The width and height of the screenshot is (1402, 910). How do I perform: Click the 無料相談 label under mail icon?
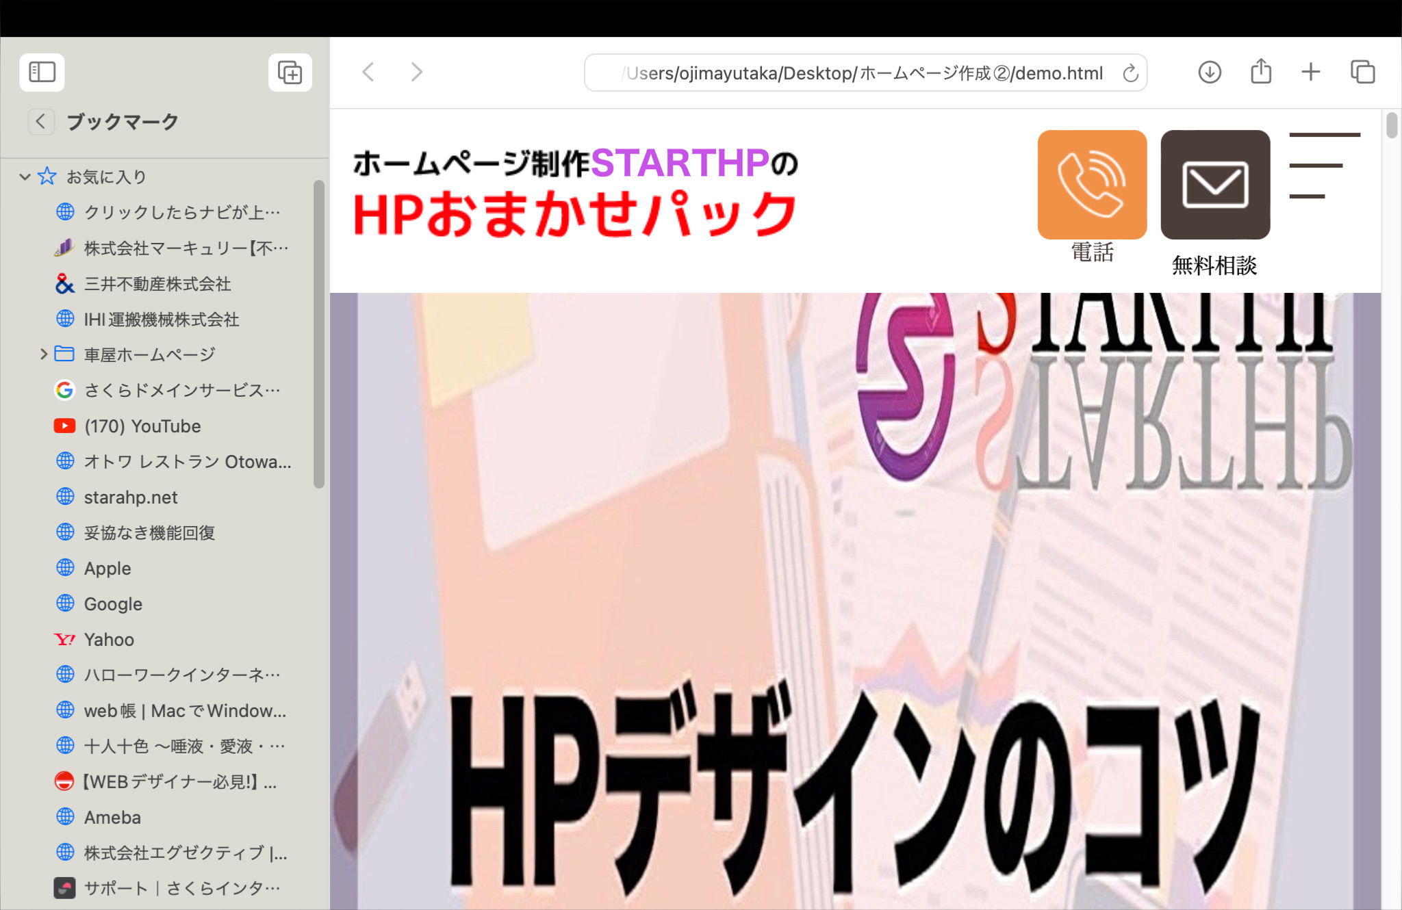coord(1214,265)
